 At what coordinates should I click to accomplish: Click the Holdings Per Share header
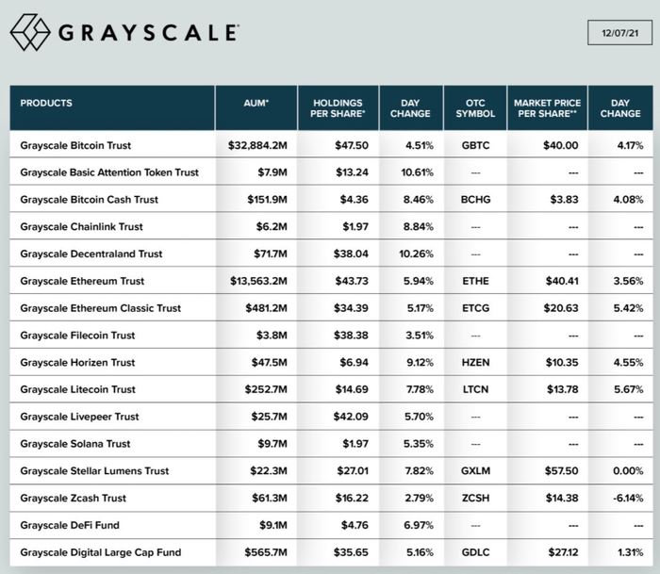pyautogui.click(x=338, y=107)
